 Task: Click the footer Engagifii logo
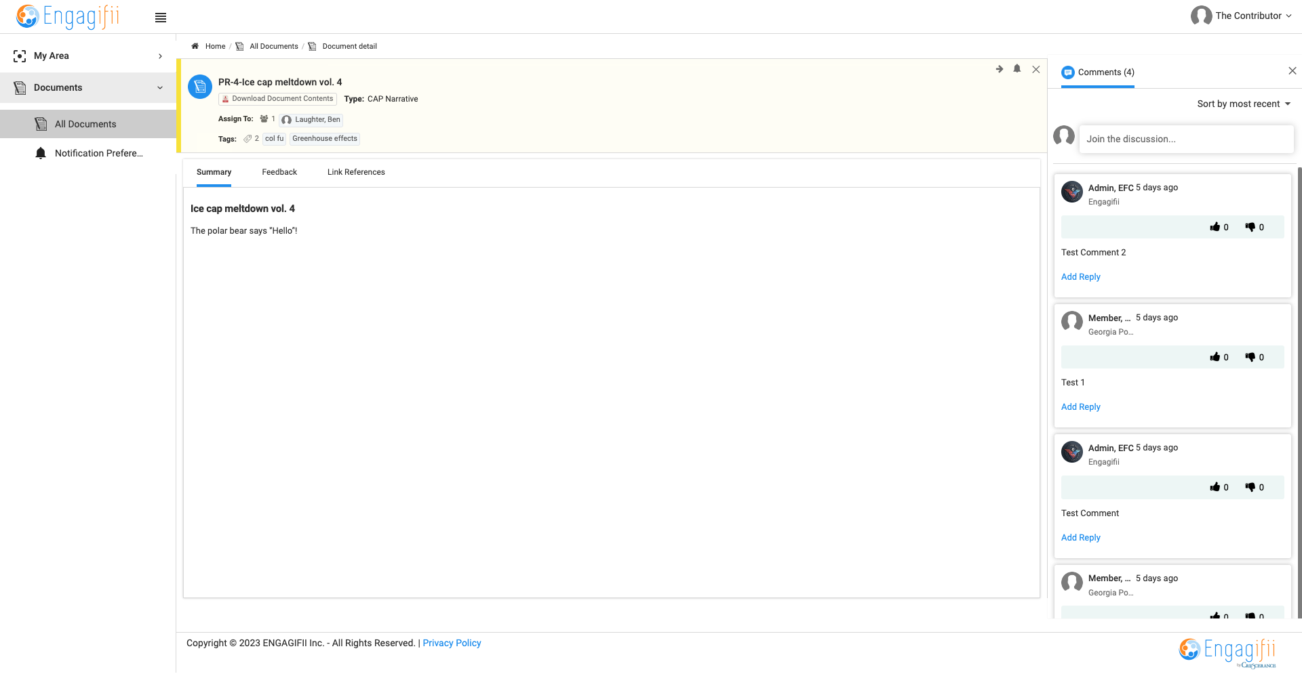click(x=1227, y=652)
